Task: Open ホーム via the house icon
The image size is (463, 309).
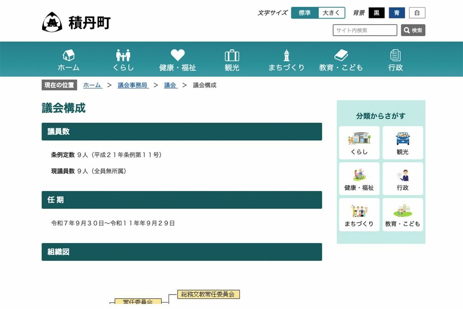Action: point(69,56)
